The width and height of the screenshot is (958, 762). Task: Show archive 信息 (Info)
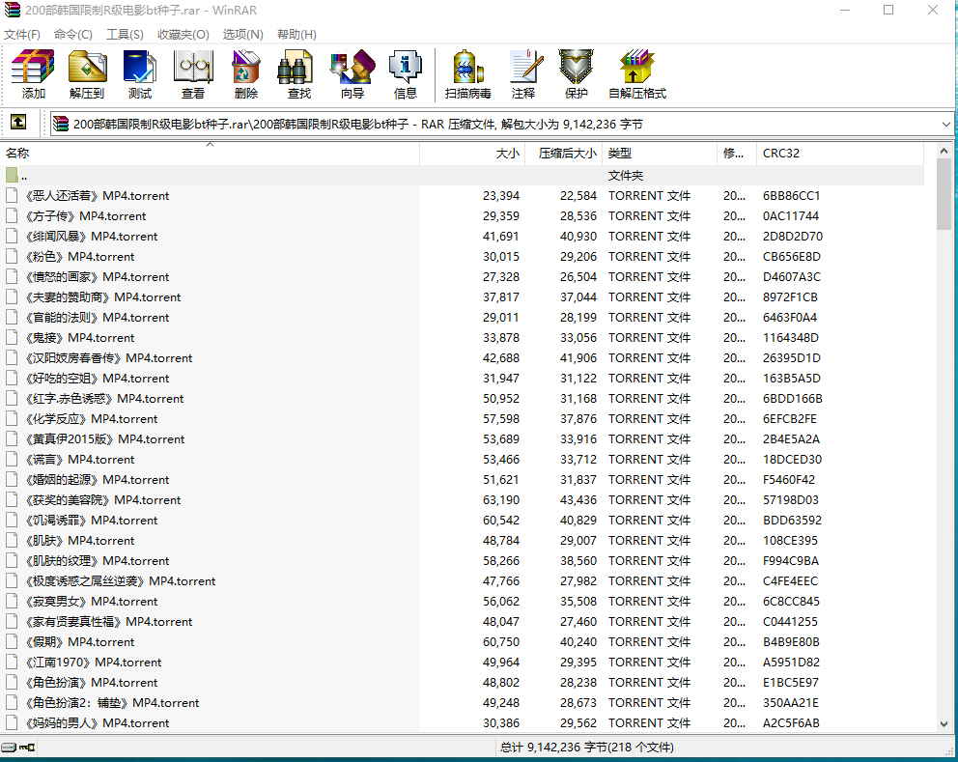click(x=406, y=74)
